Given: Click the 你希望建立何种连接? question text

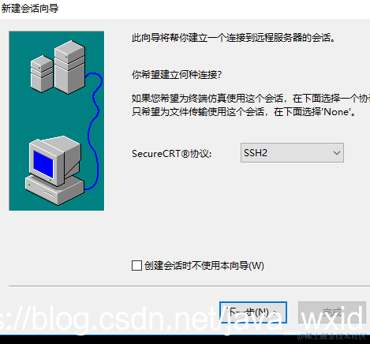Looking at the screenshot, I should 177,75.
